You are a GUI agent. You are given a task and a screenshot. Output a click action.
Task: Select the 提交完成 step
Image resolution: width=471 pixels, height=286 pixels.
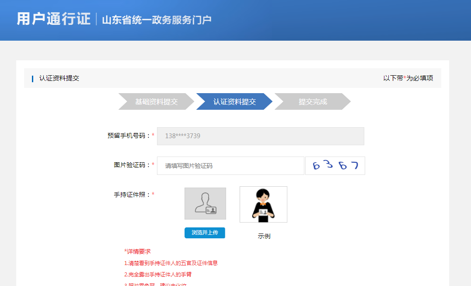[312, 101]
